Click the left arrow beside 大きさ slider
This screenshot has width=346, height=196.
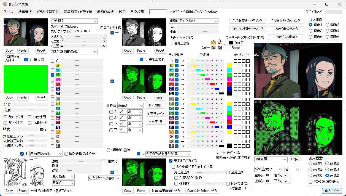62,36
